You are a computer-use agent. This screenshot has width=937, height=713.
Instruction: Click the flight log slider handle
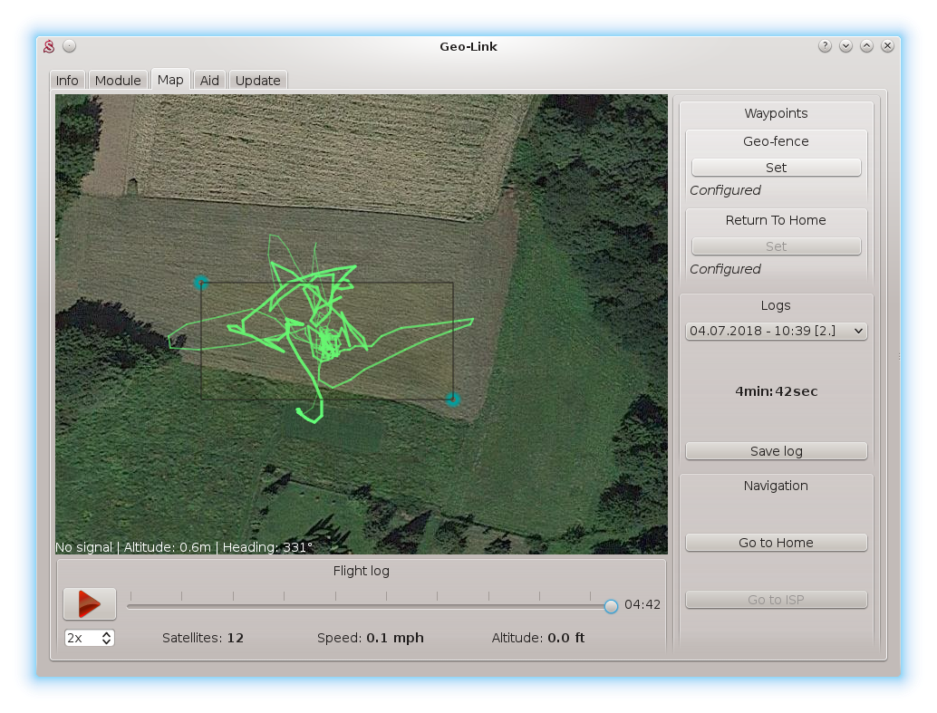point(611,606)
